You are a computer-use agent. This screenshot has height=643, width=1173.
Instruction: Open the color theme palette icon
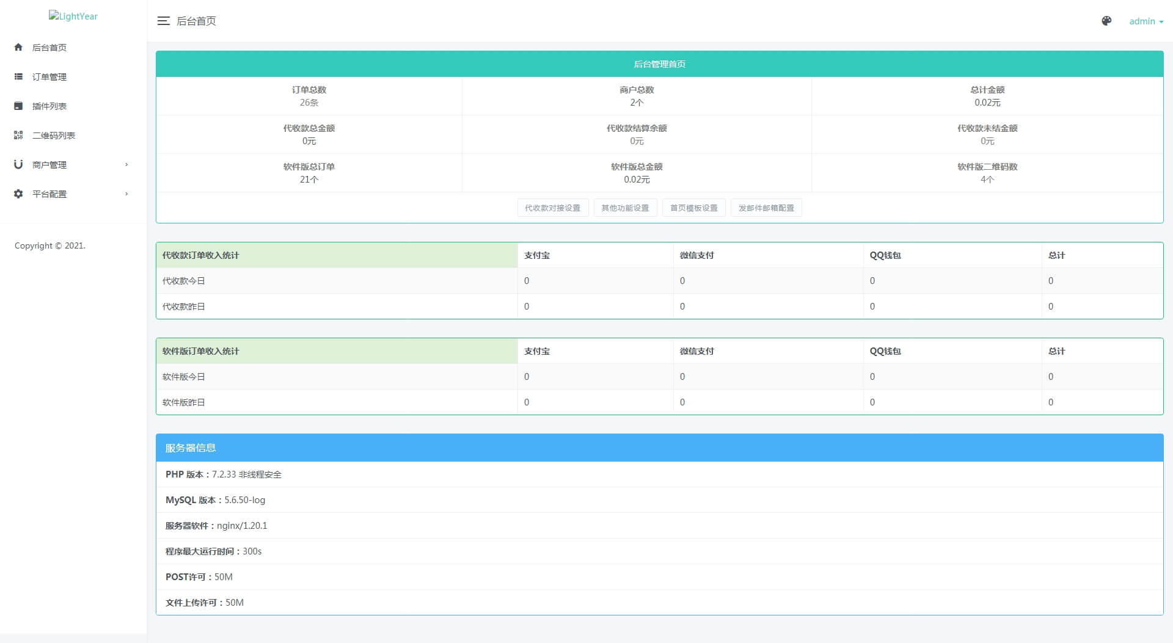coord(1106,21)
